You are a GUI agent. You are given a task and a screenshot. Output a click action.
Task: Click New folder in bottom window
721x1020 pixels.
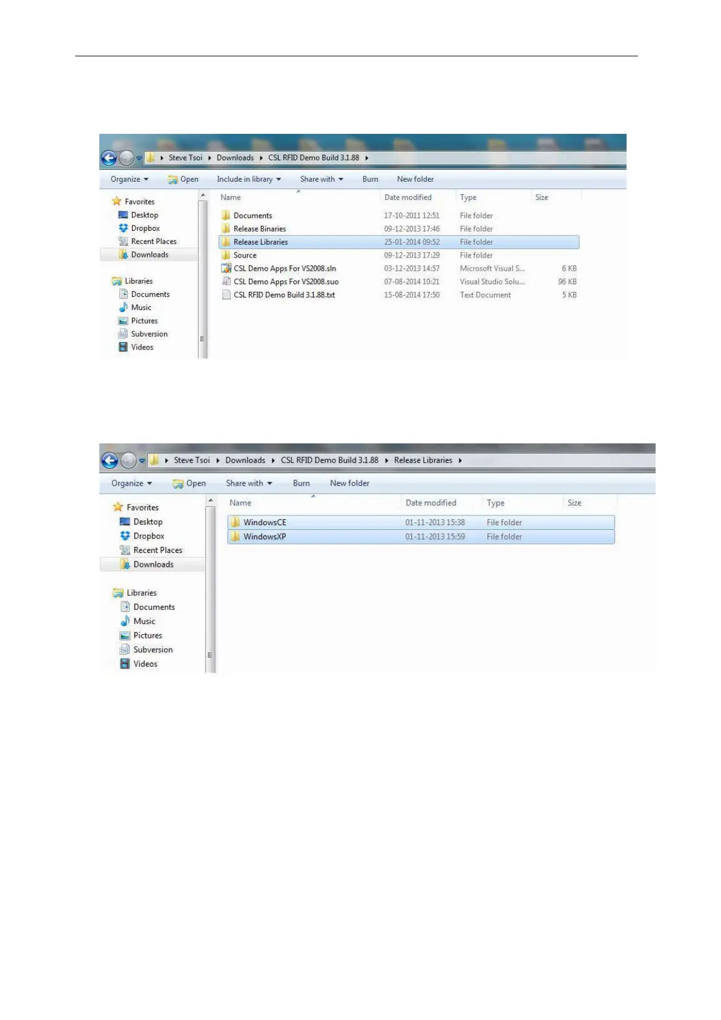(x=350, y=483)
